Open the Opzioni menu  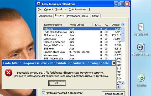[48, 9]
